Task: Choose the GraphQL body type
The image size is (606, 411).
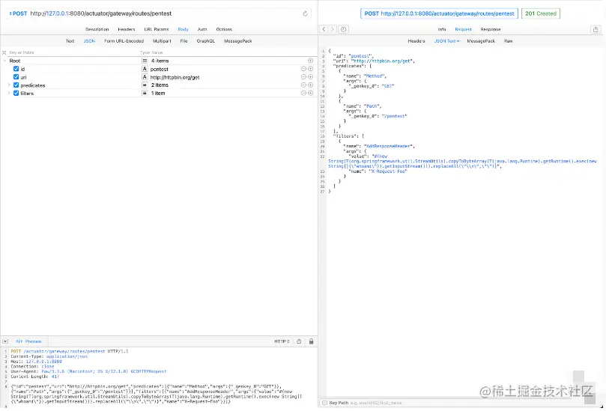Action: (205, 41)
